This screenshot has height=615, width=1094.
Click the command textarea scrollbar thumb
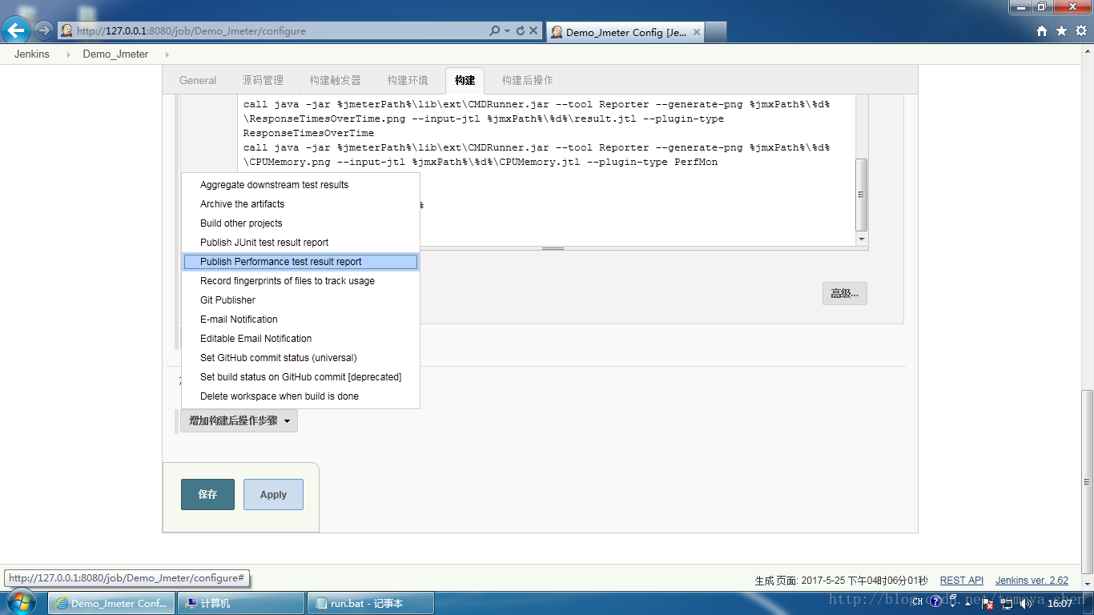862,195
